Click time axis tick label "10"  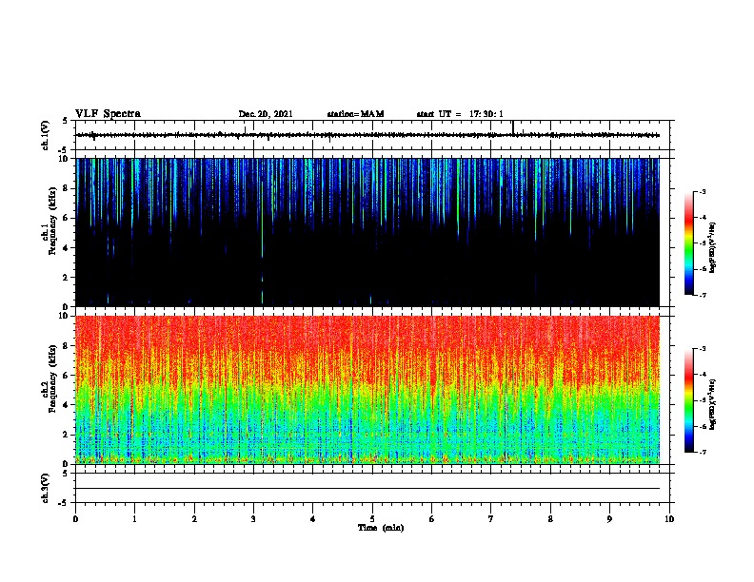[669, 519]
